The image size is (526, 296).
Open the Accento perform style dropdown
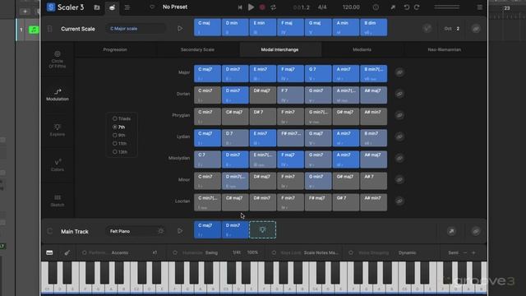click(x=120, y=252)
